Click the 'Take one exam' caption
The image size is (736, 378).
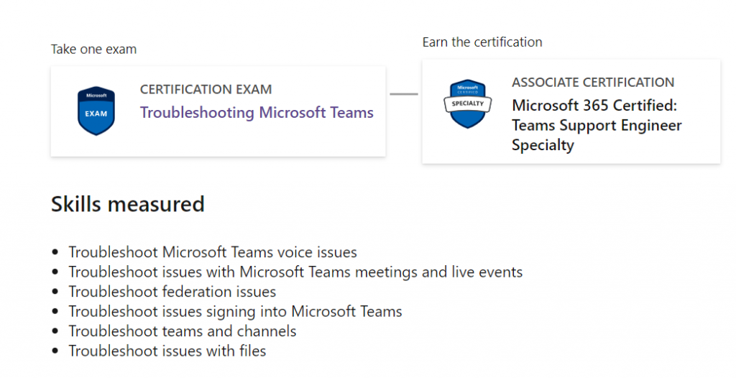pyautogui.click(x=93, y=50)
